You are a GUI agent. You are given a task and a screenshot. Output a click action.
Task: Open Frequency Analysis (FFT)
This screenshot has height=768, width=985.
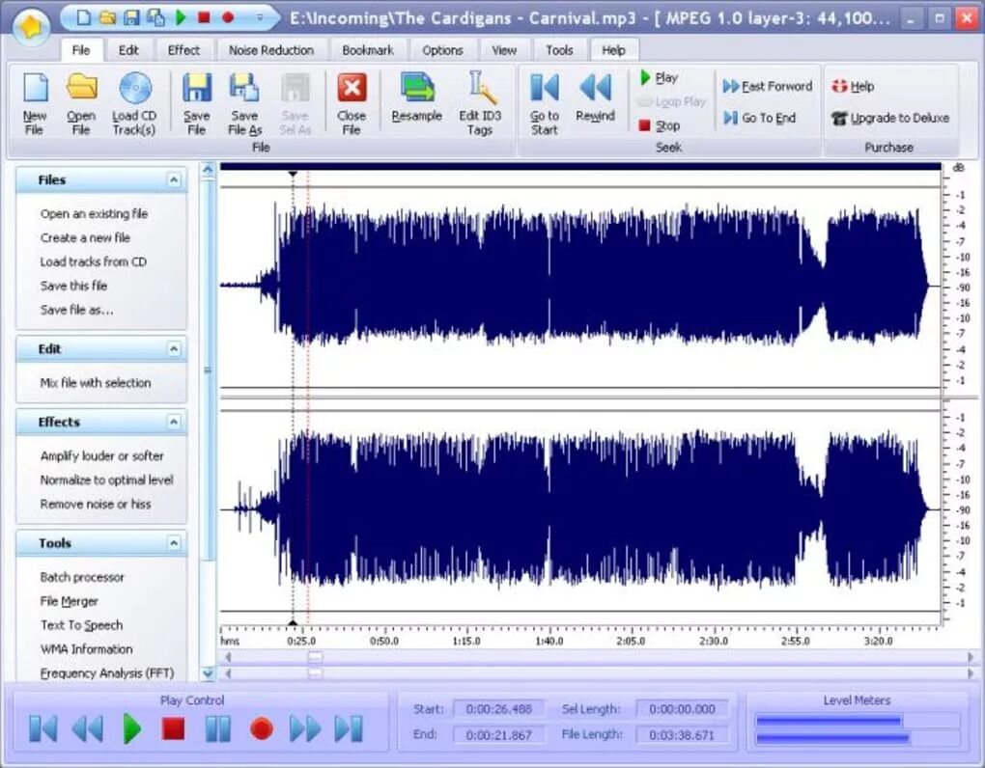click(x=107, y=673)
